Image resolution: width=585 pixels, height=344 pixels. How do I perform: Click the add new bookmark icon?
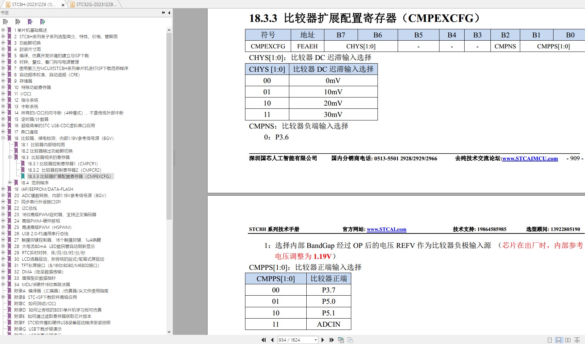pos(18,22)
